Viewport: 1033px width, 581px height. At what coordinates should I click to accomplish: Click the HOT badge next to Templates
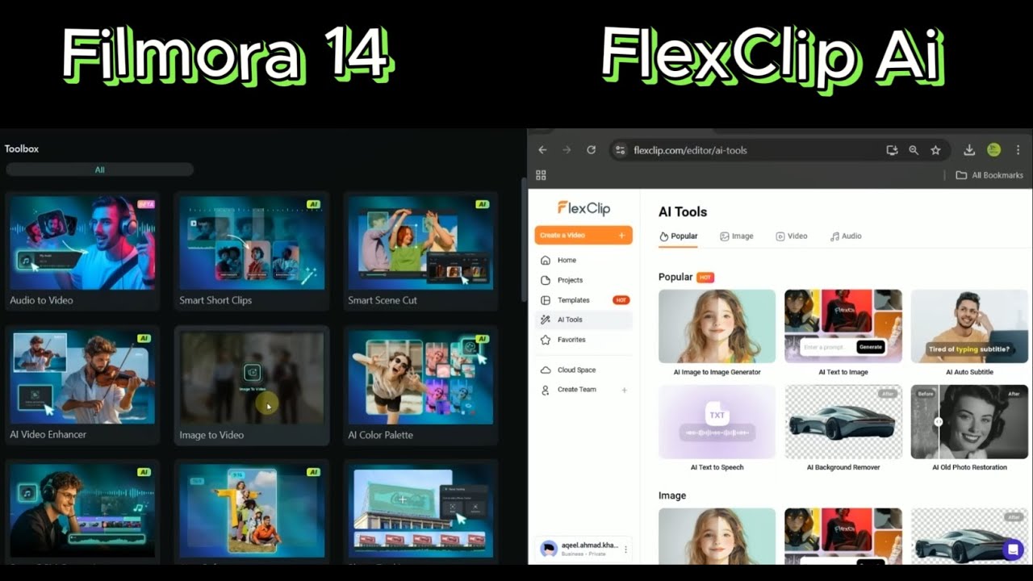pos(621,300)
